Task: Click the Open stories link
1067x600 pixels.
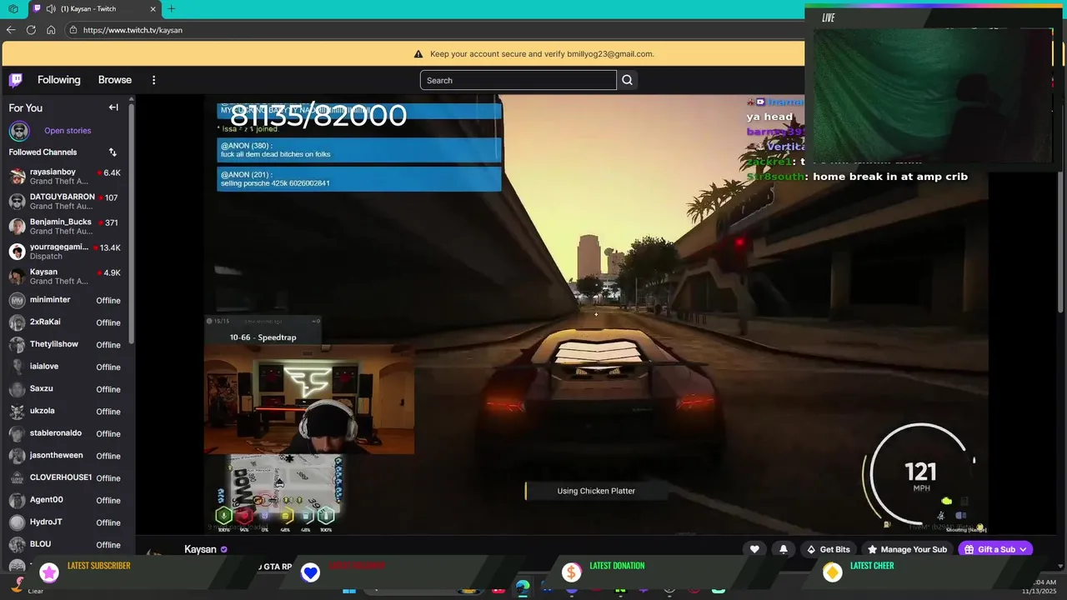Action: tap(68, 131)
